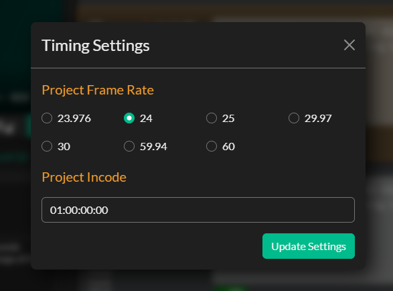This screenshot has width=393, height=291.
Task: Click the "25" option label
Action: 228,118
